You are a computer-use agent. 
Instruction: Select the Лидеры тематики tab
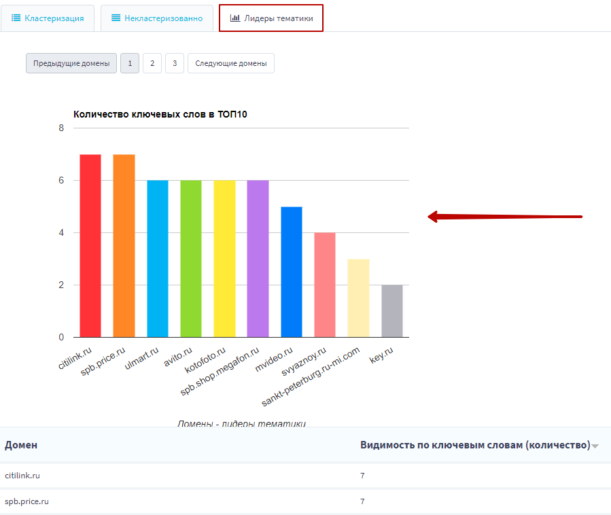271,18
